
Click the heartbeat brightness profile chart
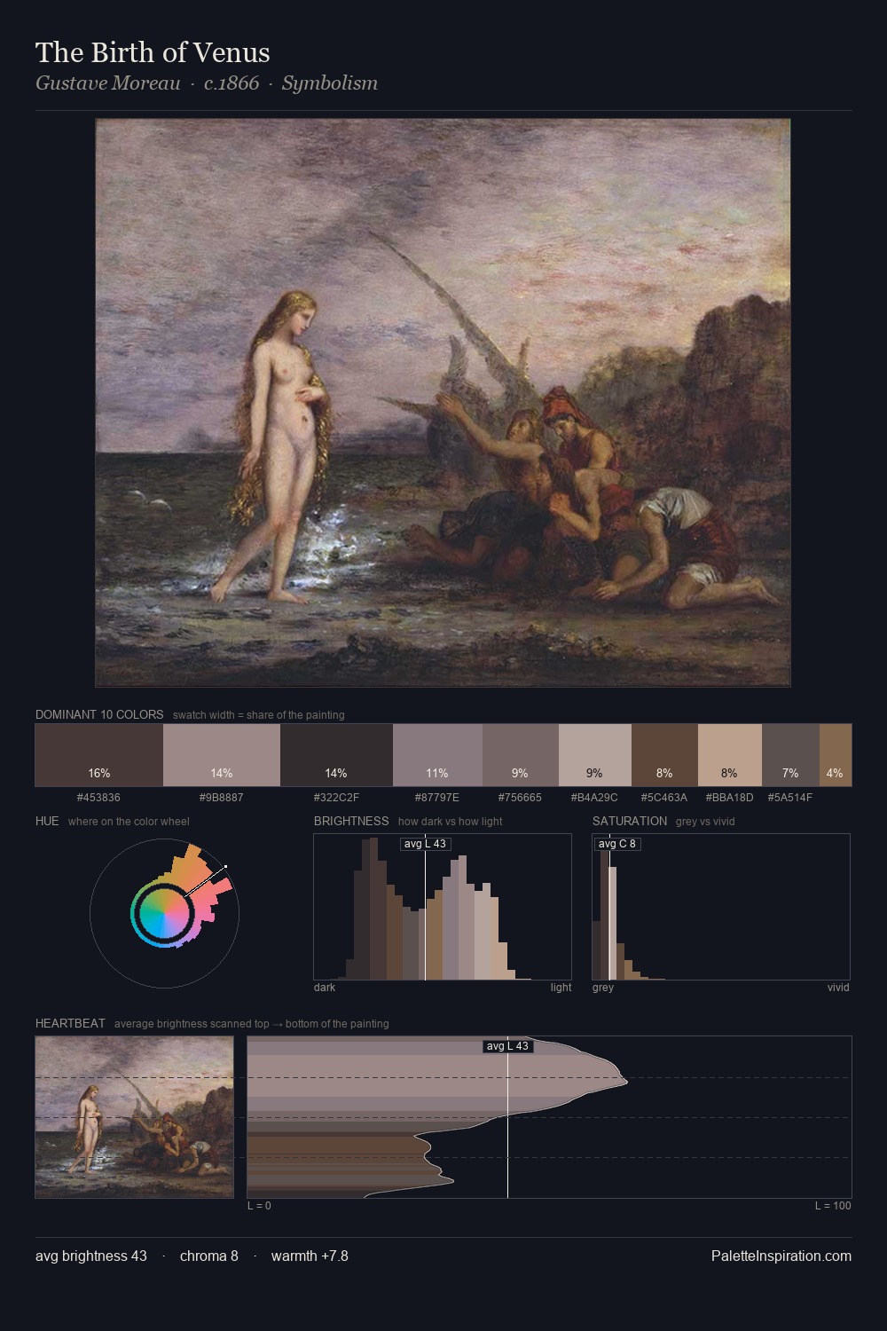coord(549,1117)
